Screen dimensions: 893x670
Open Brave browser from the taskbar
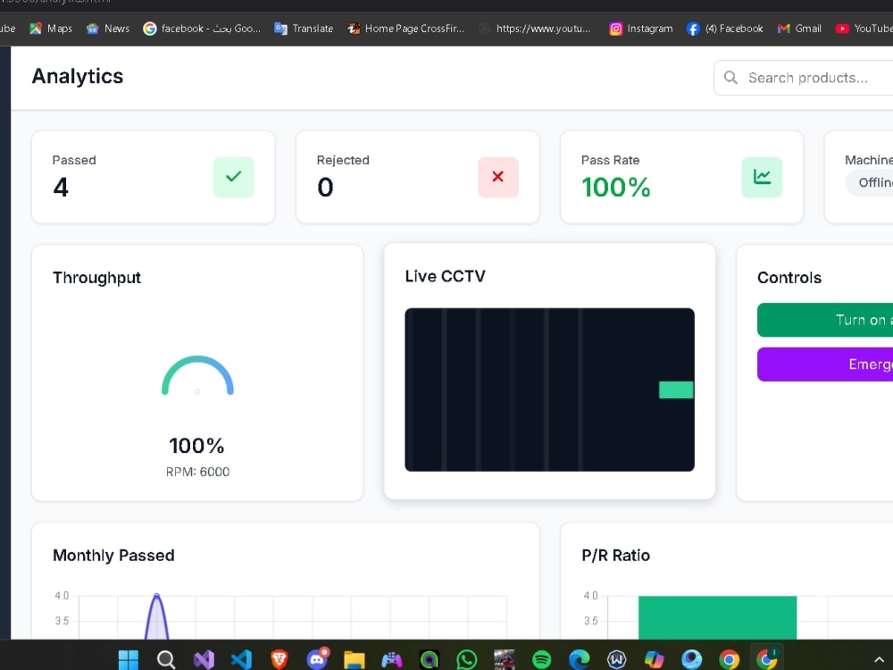click(279, 659)
